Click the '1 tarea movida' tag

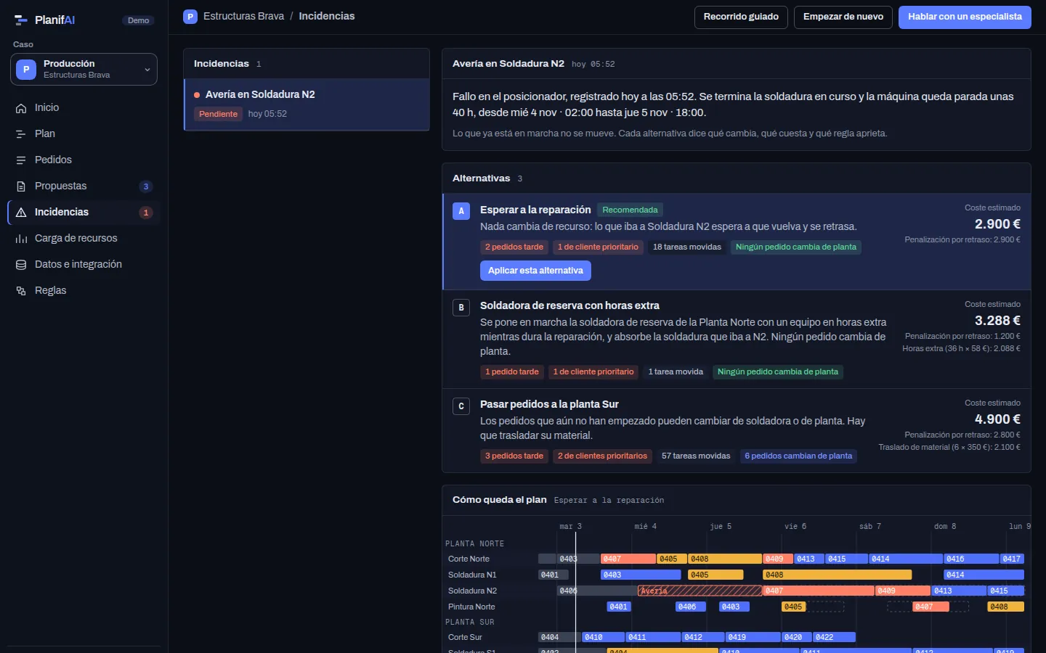[676, 371]
